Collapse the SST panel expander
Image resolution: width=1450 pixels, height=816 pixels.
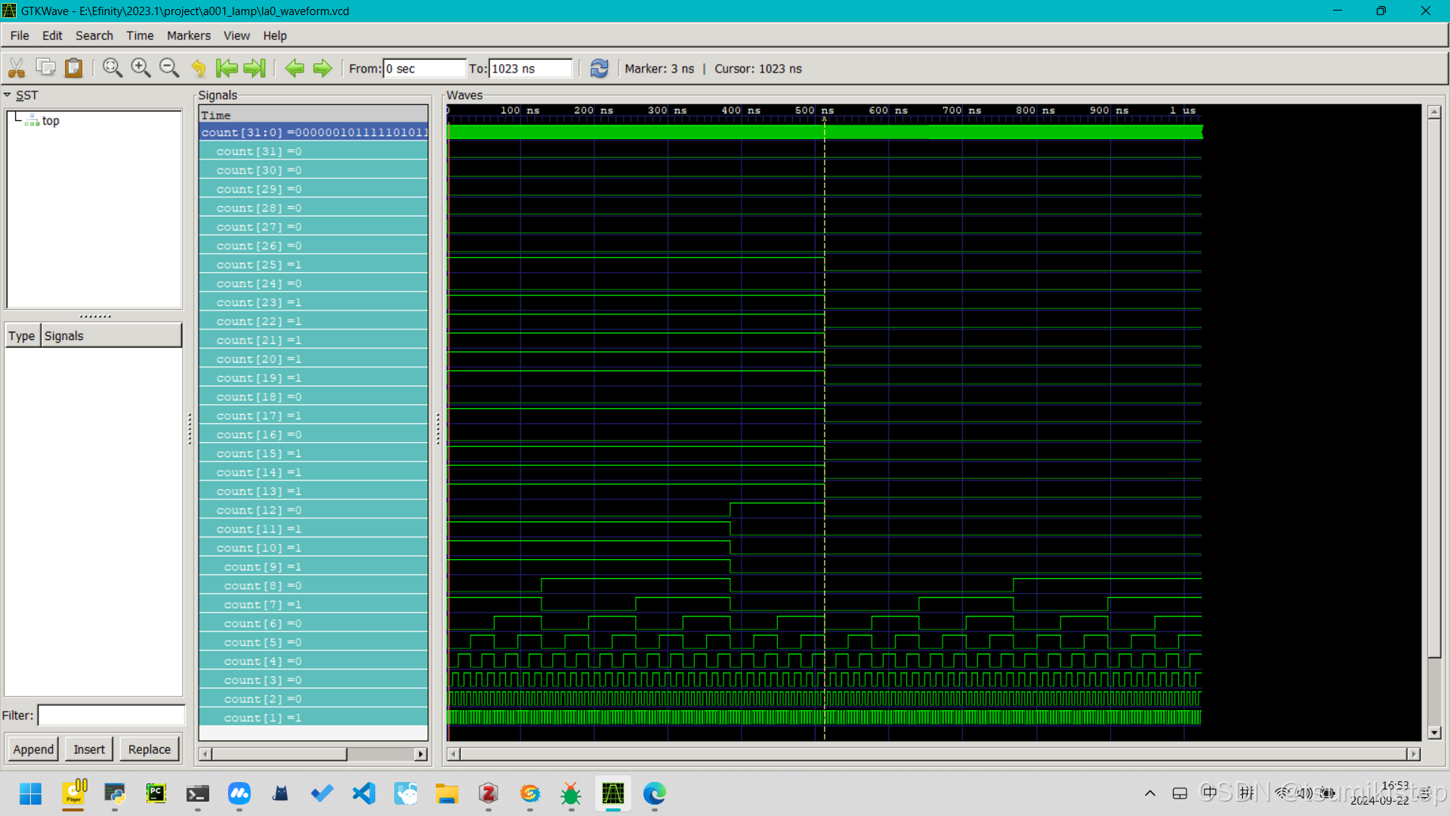(8, 95)
